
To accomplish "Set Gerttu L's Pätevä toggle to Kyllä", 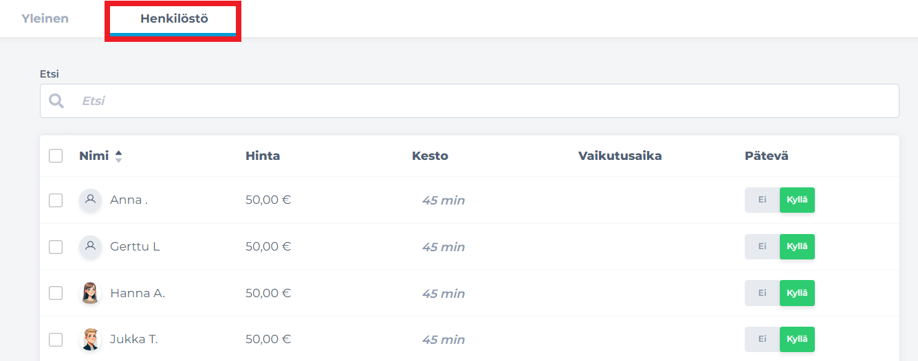I will [x=797, y=246].
